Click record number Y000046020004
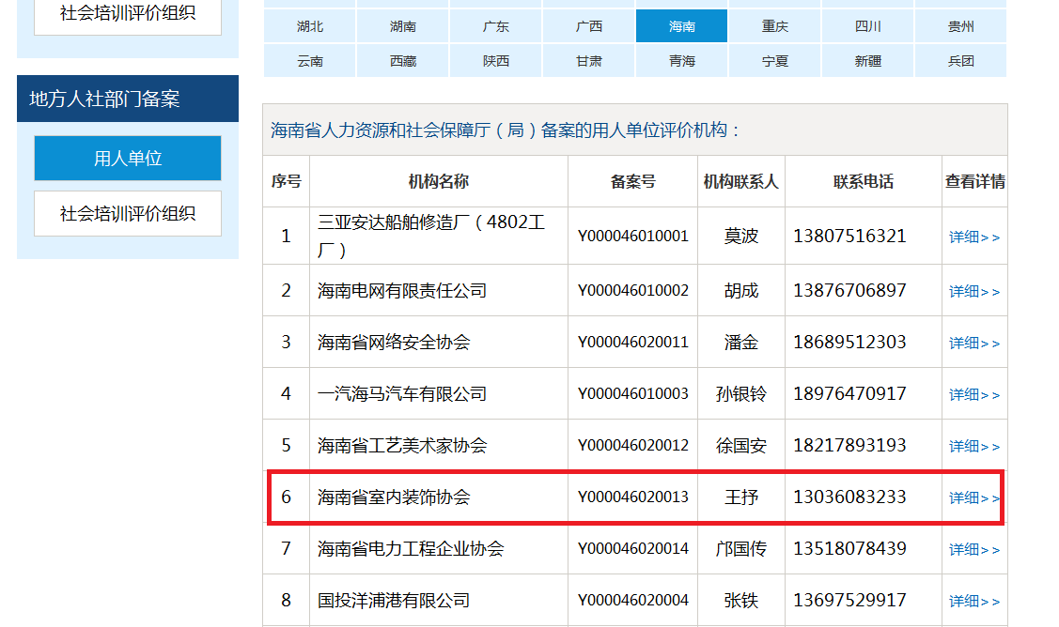Viewport: 1059px width, 627px height. click(632, 600)
